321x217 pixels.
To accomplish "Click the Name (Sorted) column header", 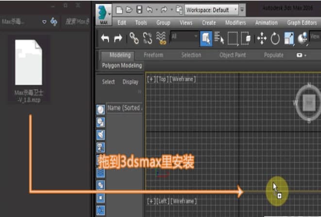I will point(124,108).
